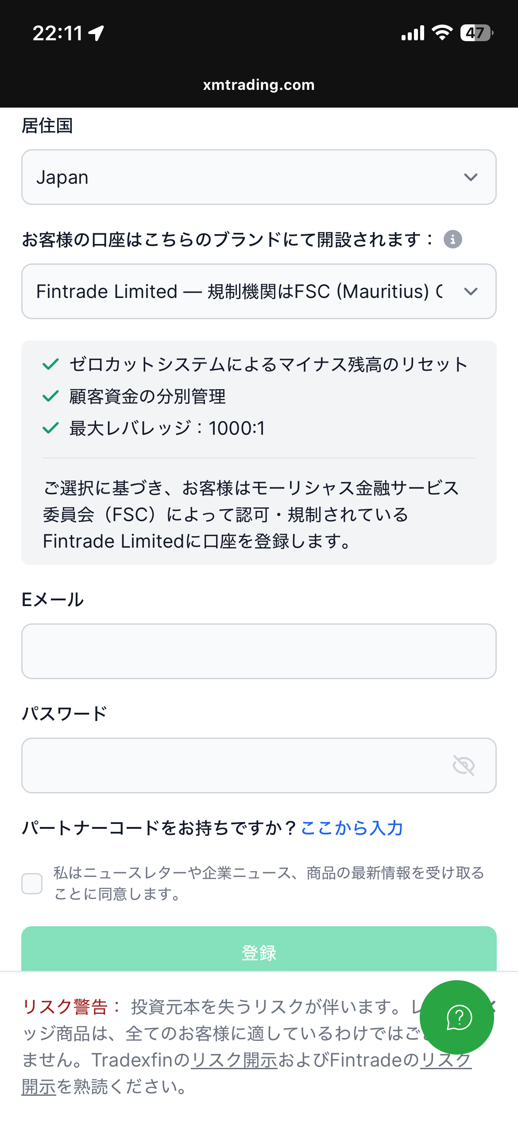Click the max leverage 1000:1 checkmark

click(x=50, y=428)
